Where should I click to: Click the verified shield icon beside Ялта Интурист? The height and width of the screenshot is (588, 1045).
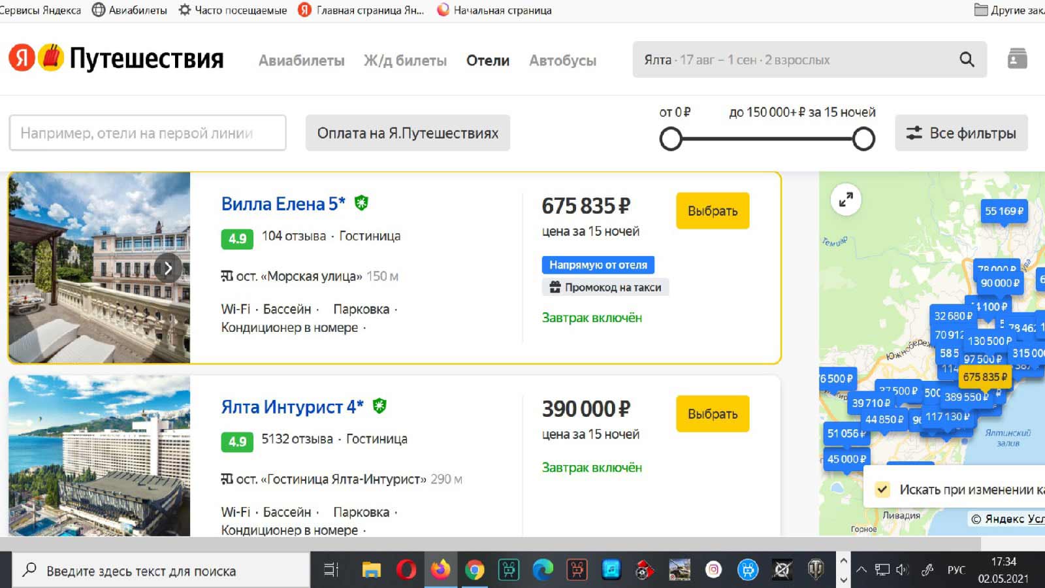point(379,406)
